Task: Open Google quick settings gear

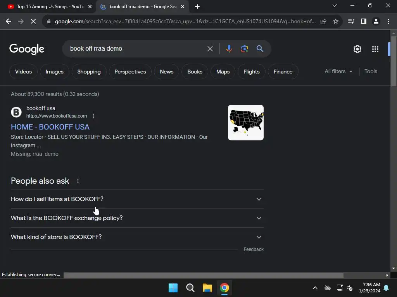Action: pos(357,49)
